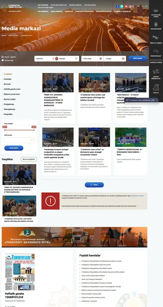Image resolution: width=163 pixels, height=307 pixels.
Task: Open Berlinda strategik muzokaralar article title
Action: tap(92, 152)
